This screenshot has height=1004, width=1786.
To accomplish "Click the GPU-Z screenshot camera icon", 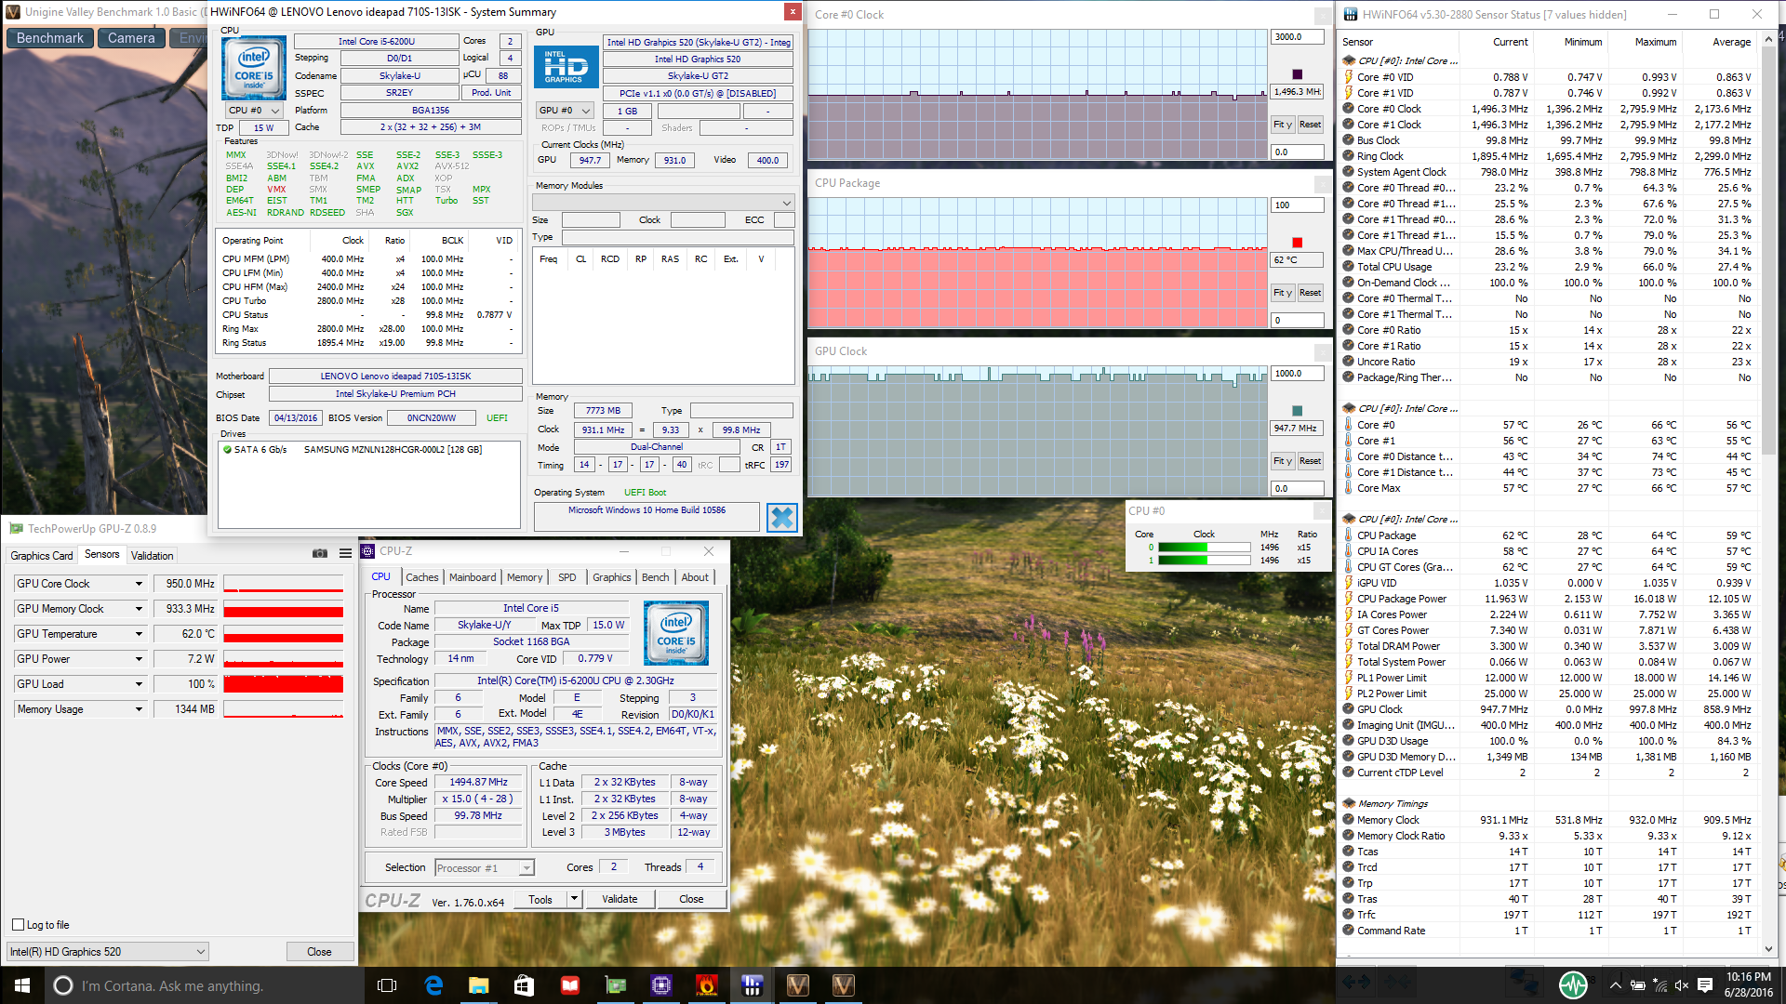I will [320, 553].
